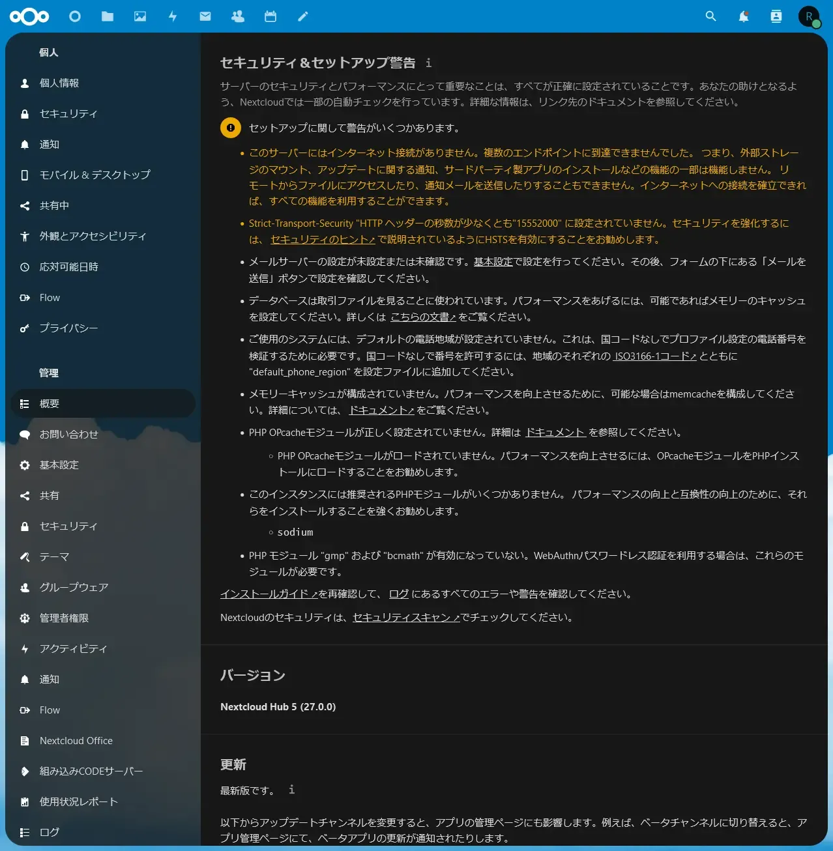Click the バージョン heading
The image size is (833, 851).
[253, 675]
